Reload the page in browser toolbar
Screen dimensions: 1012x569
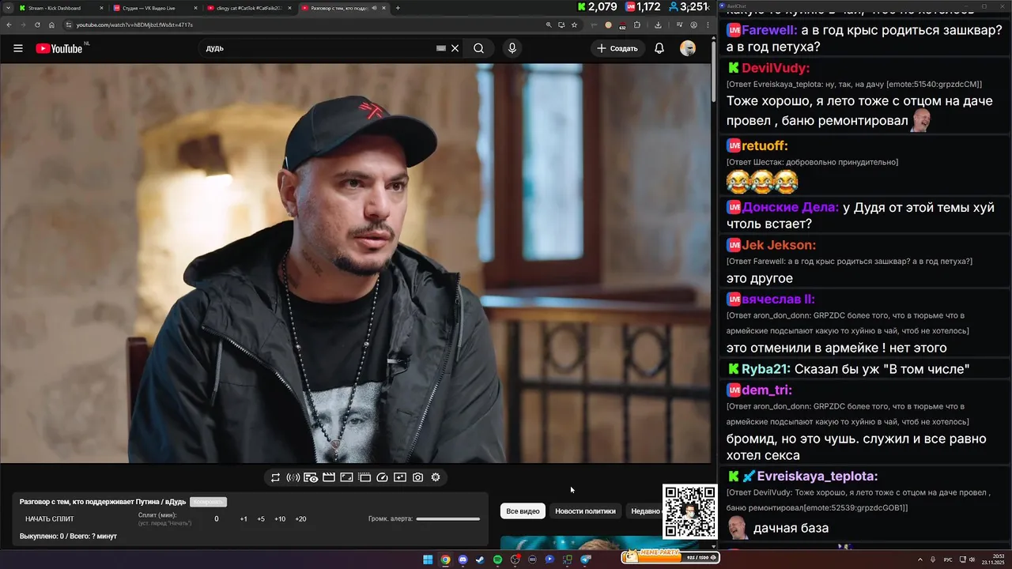37,24
